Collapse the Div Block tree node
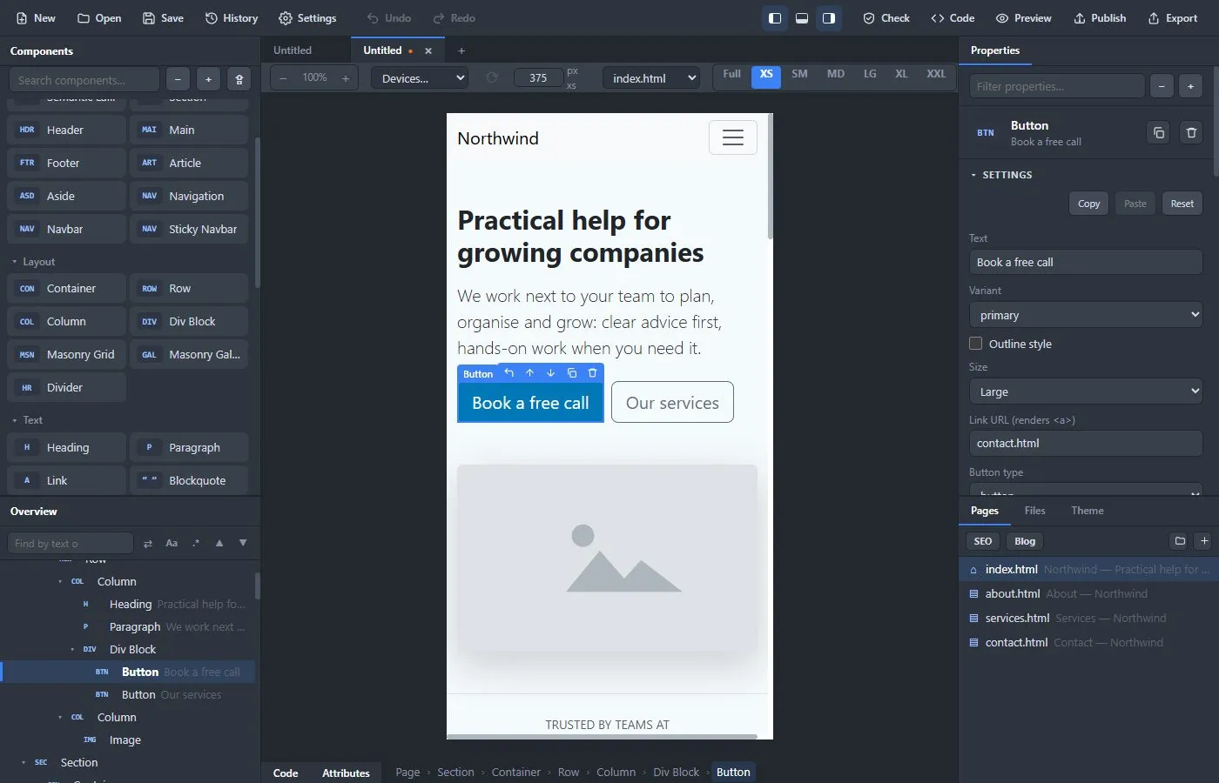This screenshot has width=1219, height=783. point(72,650)
